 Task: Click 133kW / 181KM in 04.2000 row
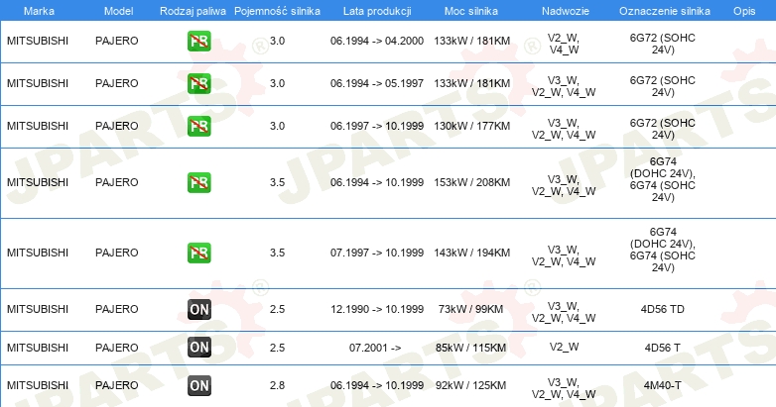pos(472,41)
